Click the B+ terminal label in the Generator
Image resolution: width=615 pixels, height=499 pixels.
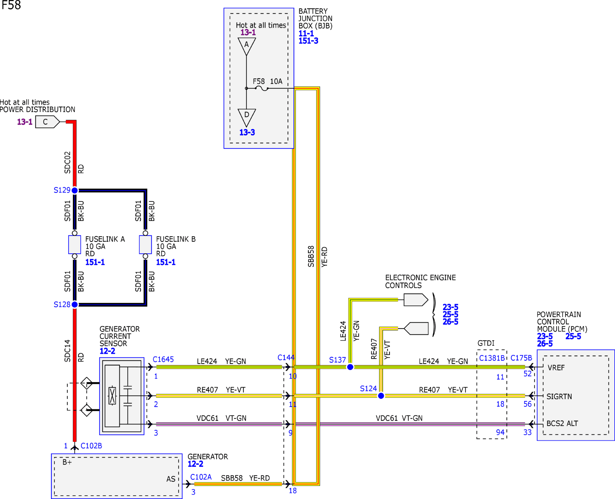coord(67,462)
